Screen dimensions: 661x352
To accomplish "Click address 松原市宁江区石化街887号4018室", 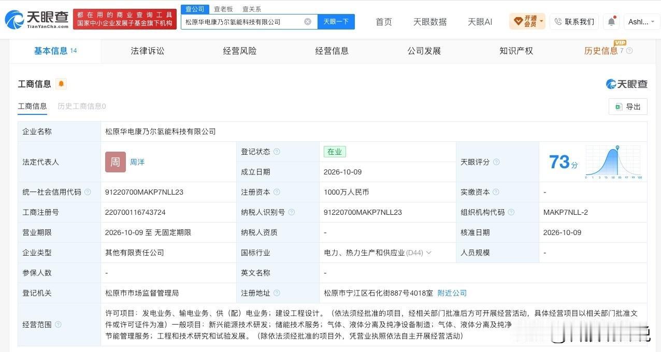I will coord(378,293).
